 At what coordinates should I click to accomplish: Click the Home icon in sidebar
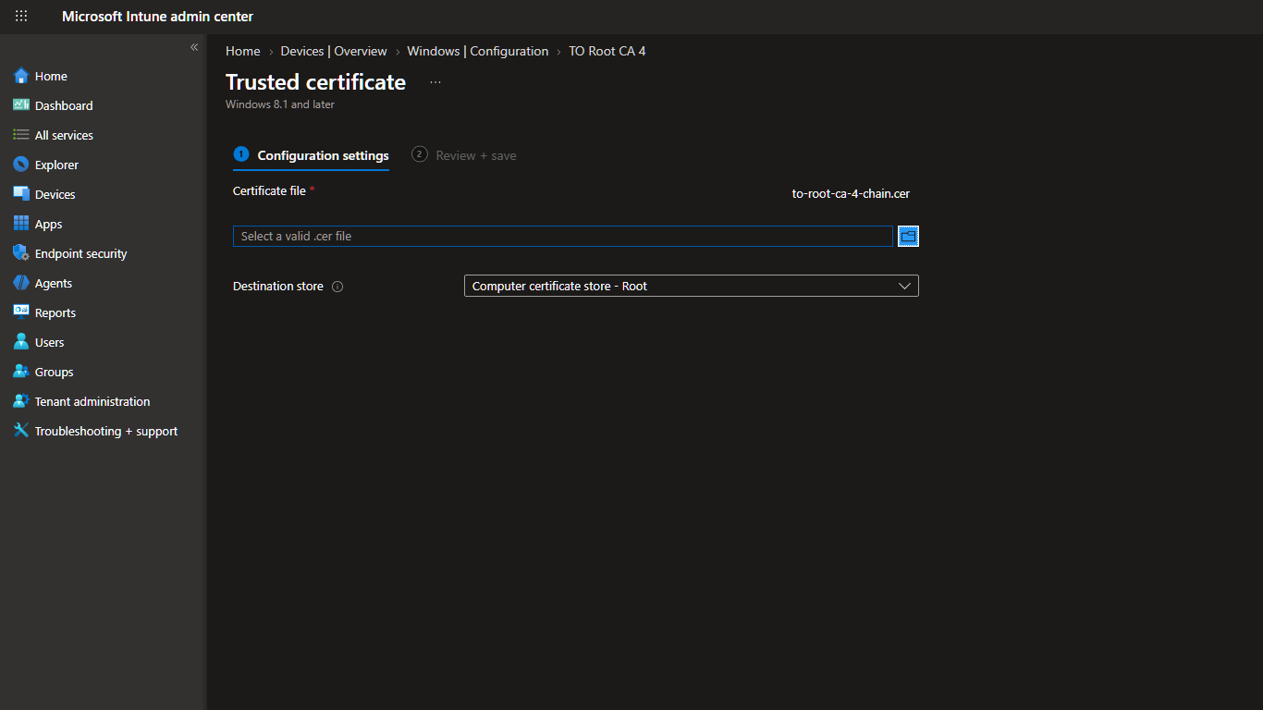[x=21, y=76]
